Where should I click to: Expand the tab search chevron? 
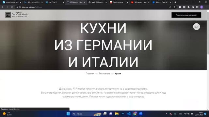coord(187,2)
